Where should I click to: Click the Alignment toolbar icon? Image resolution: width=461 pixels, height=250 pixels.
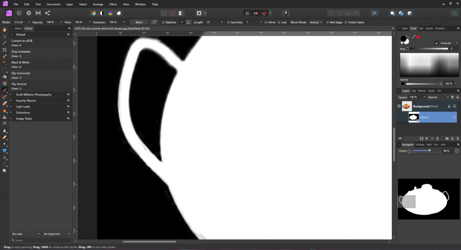(x=375, y=13)
